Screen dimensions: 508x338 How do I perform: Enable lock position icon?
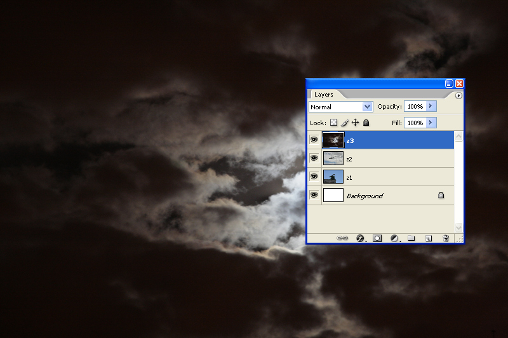[356, 123]
